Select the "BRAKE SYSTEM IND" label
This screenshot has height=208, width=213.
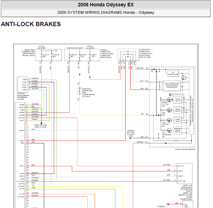[x=165, y=104]
